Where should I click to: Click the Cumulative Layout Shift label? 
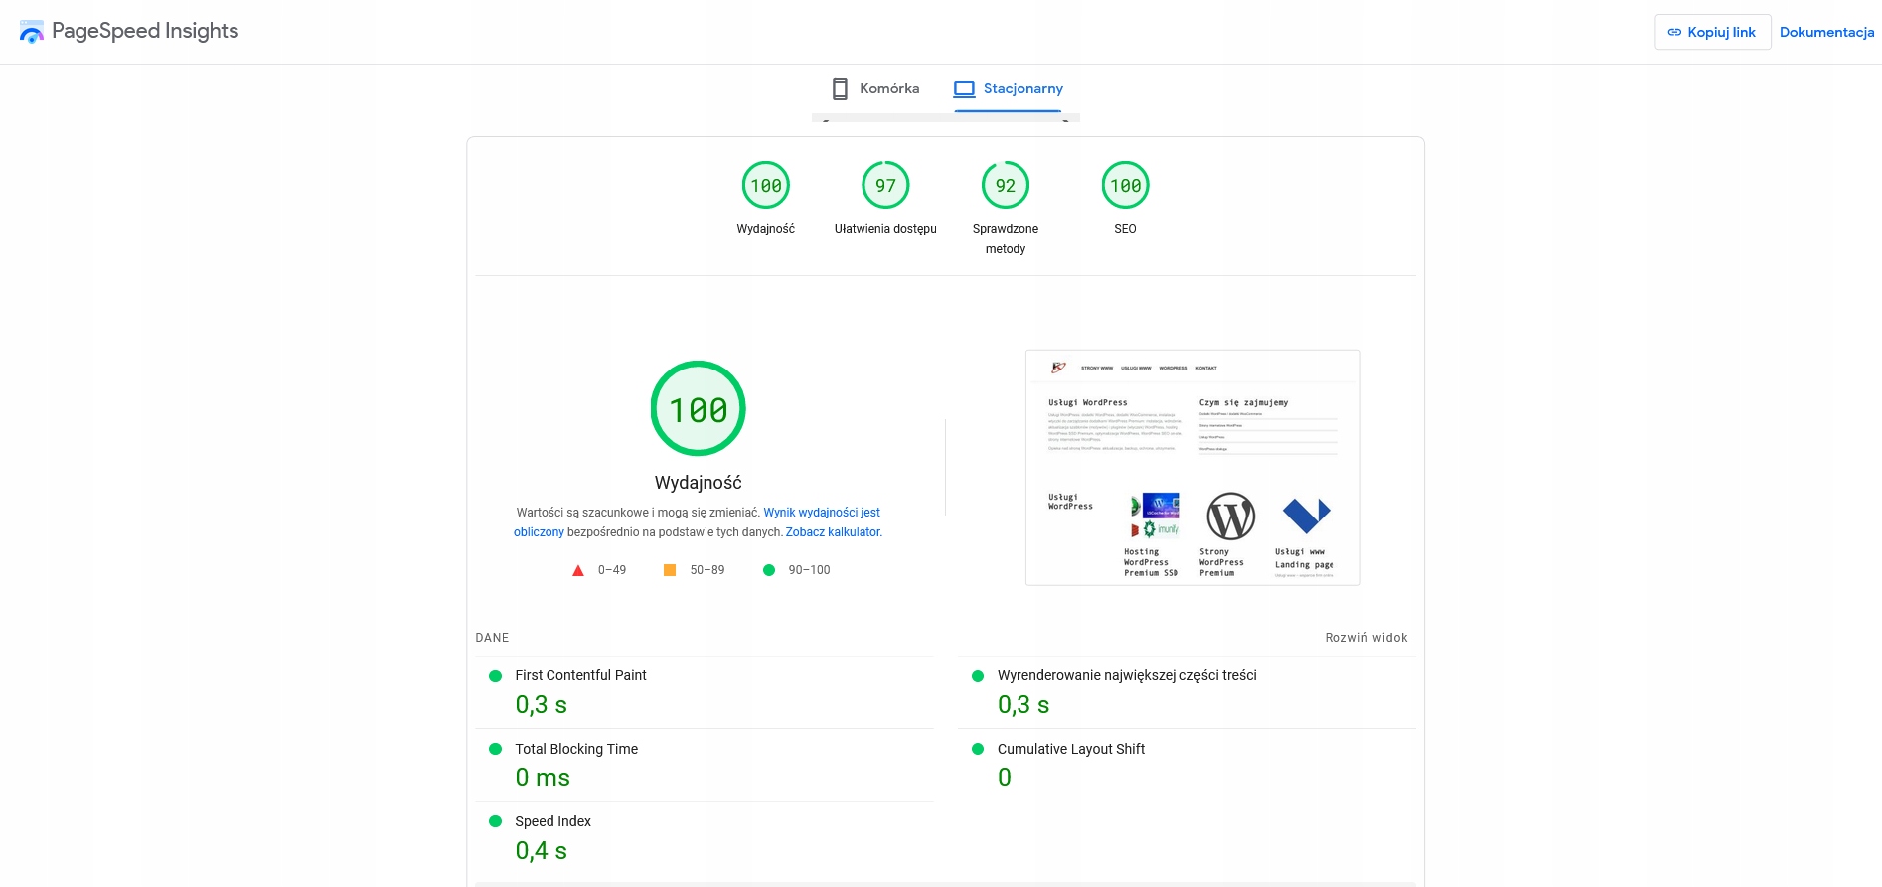tap(1071, 749)
